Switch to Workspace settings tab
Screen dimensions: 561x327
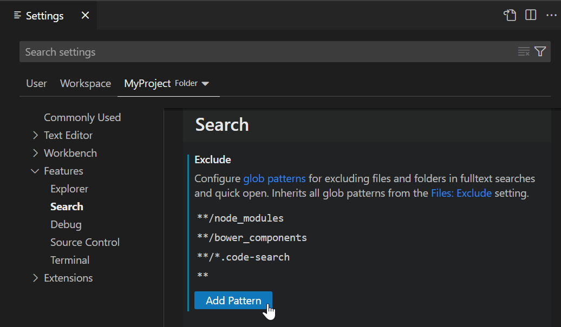pyautogui.click(x=86, y=84)
